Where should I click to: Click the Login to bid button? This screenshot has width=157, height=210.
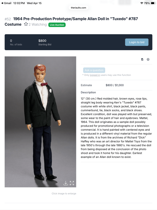pyautogui.click(x=137, y=42)
